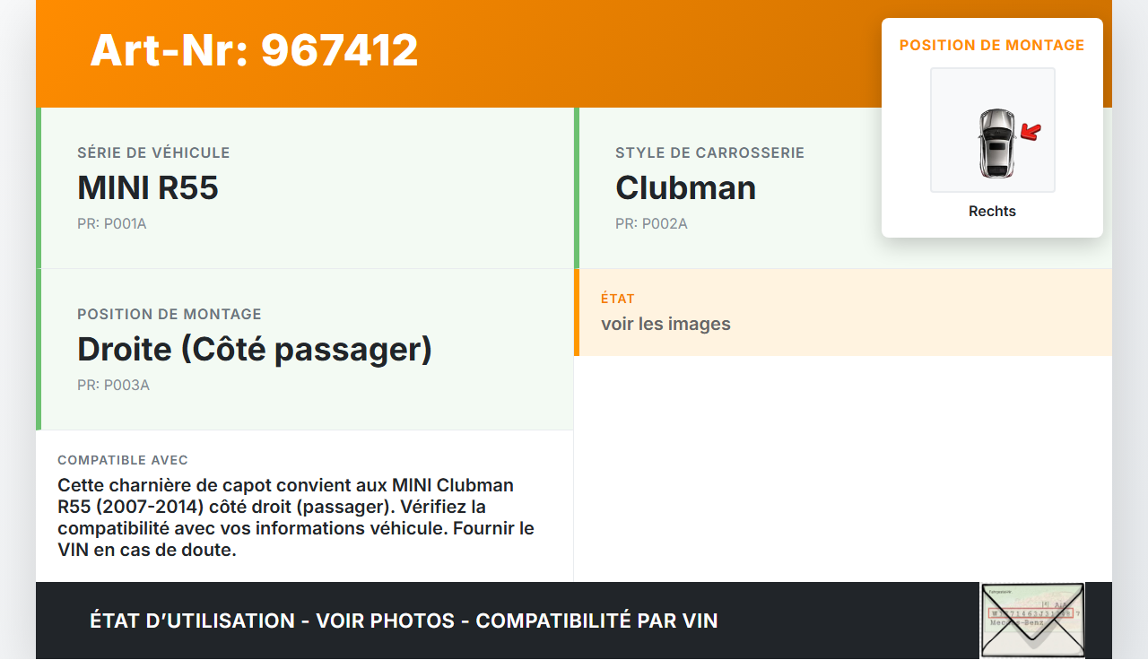The height and width of the screenshot is (660, 1148).
Task: Click the PR: P001A code
Action: click(x=112, y=223)
